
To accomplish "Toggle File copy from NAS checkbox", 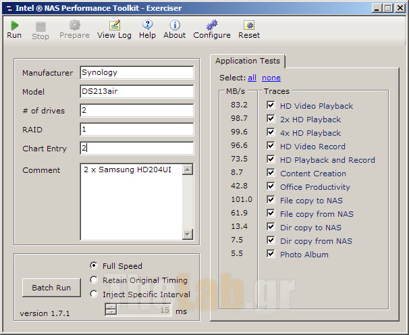I will [271, 213].
